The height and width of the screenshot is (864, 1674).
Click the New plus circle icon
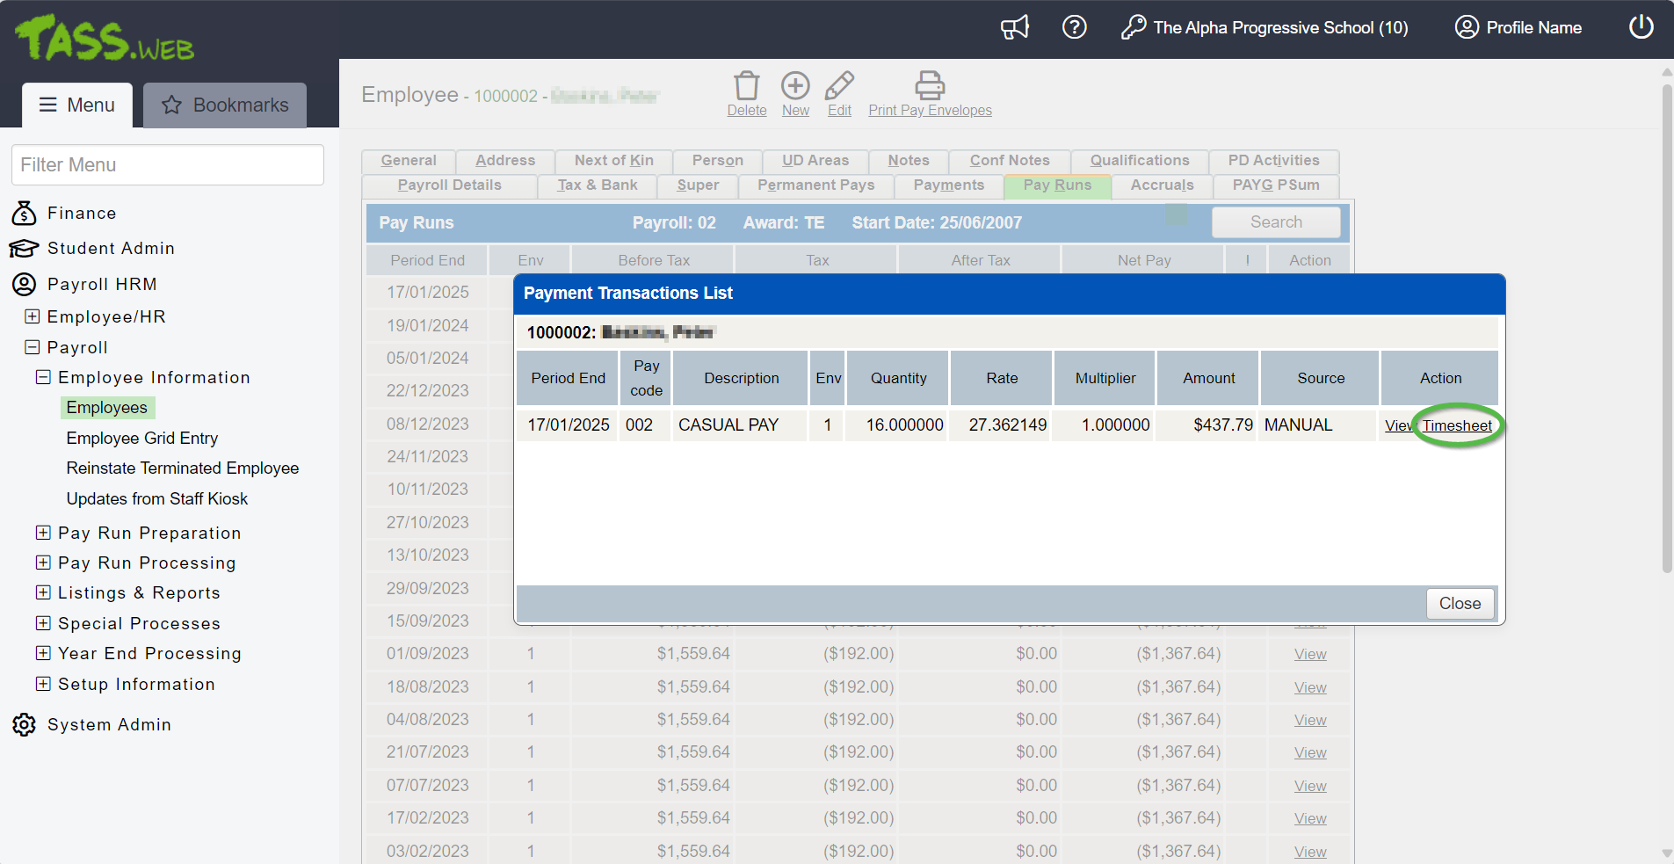coord(795,86)
